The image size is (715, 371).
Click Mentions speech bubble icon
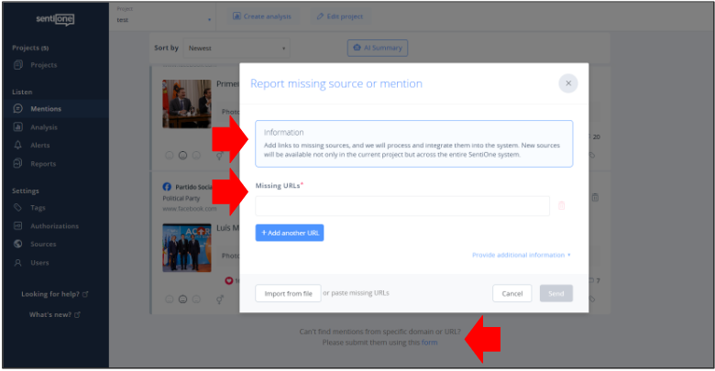pos(17,108)
